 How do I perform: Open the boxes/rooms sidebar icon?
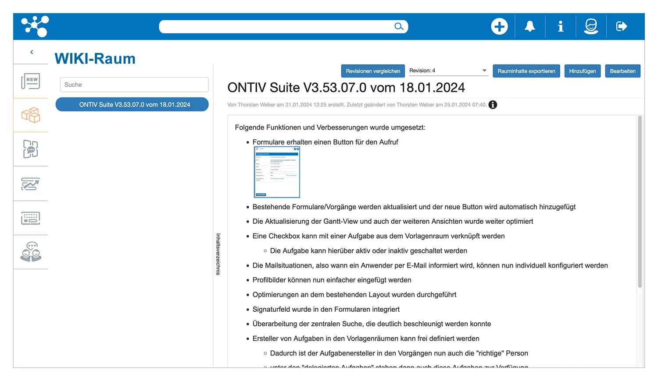coord(31,115)
